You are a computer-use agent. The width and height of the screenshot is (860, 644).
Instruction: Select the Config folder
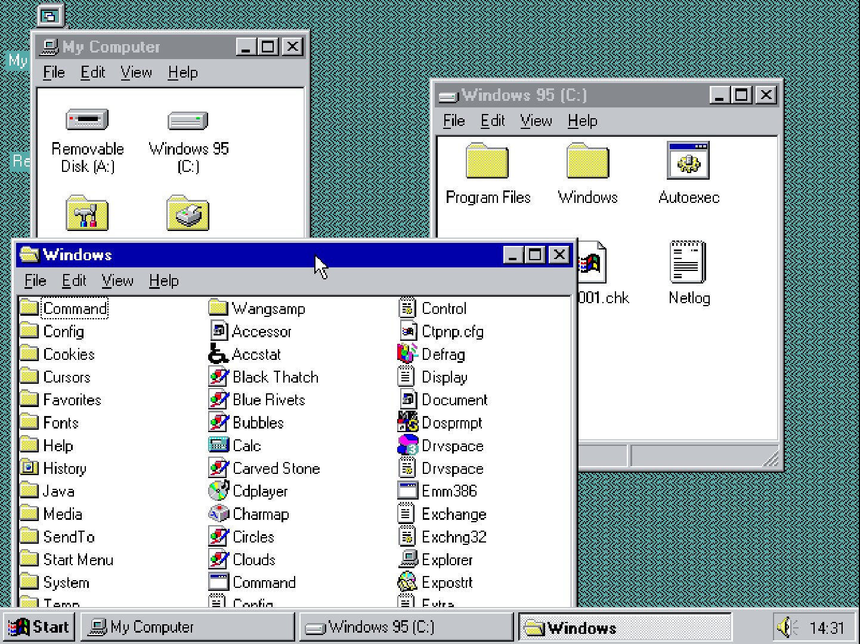(x=52, y=331)
